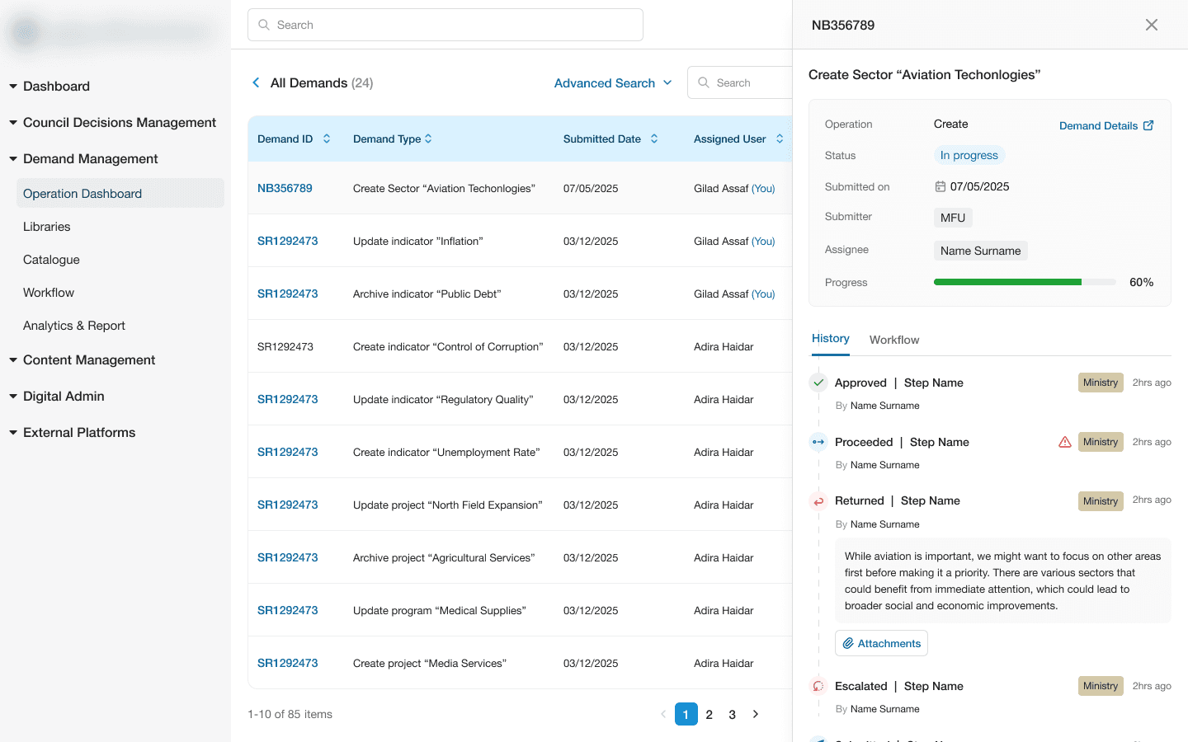This screenshot has height=742, width=1188.
Task: Click the top Search input field
Action: click(445, 25)
